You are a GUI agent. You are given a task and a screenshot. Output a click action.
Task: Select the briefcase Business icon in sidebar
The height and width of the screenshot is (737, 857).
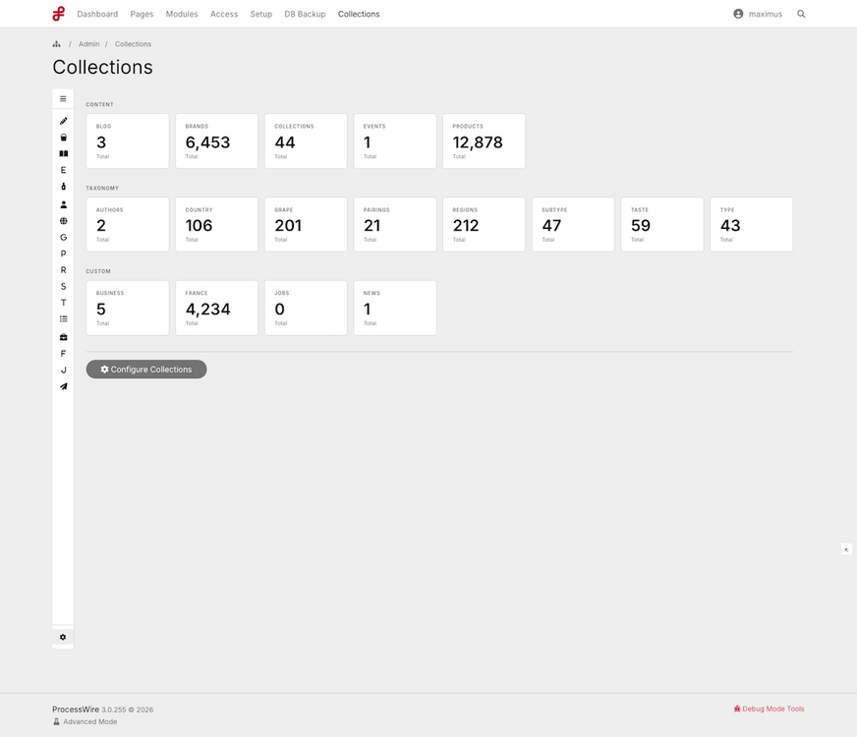[x=64, y=337]
